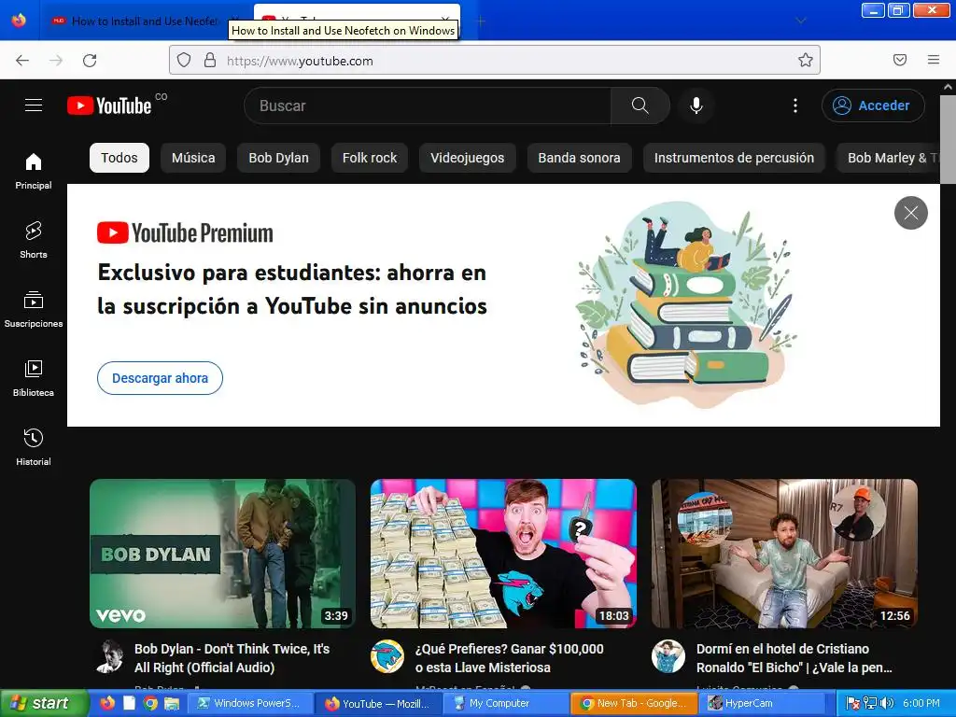Go forward with Firefox forward arrow
This screenshot has height=717, width=956.
(56, 61)
